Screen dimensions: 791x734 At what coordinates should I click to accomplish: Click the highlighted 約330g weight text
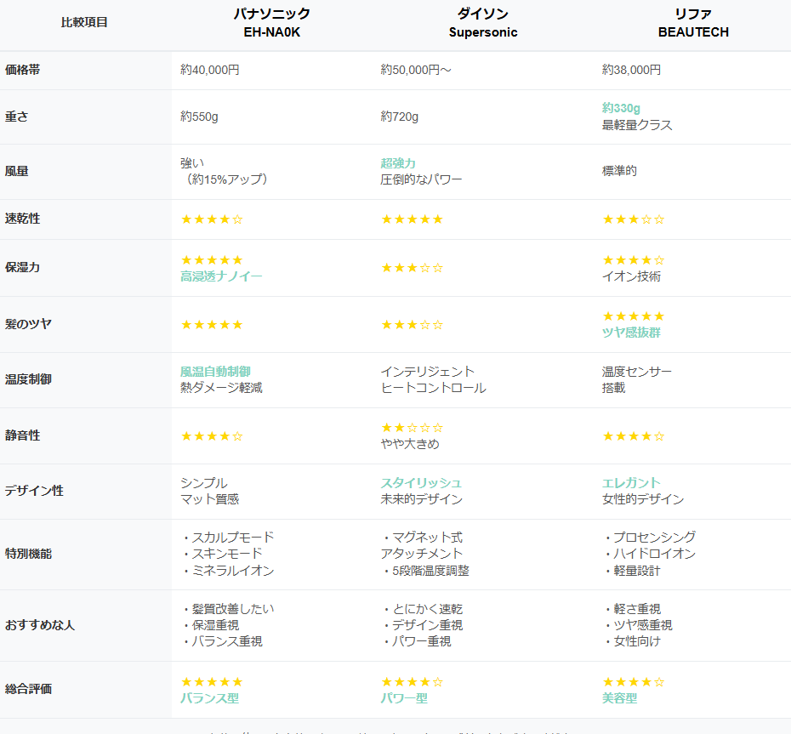click(621, 108)
